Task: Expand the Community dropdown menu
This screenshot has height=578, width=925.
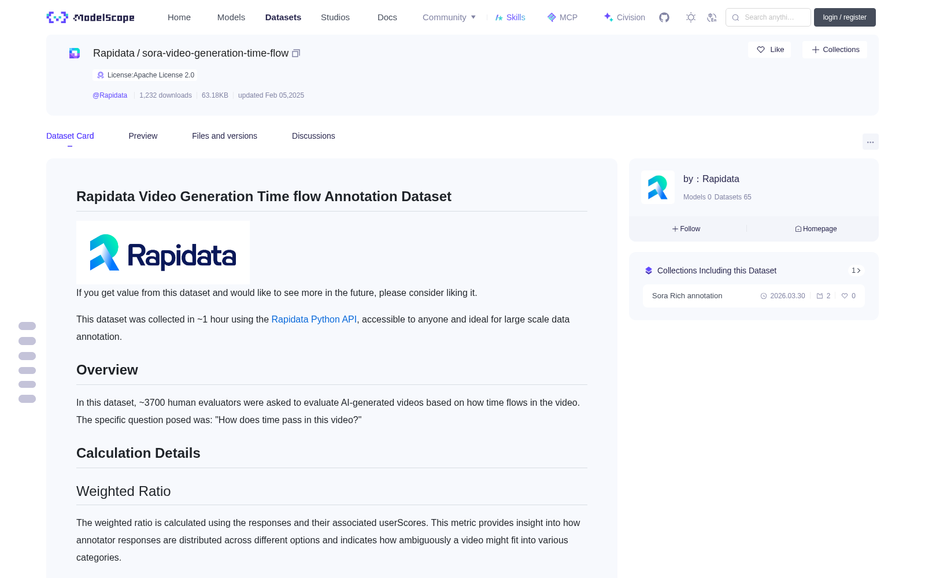Action: point(449,17)
